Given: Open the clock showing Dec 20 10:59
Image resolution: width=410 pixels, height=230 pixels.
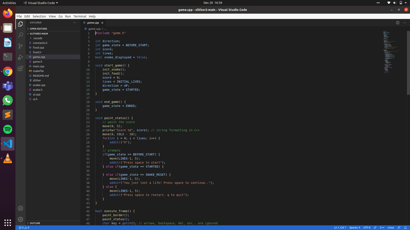Looking at the screenshot, I should pos(213,3).
